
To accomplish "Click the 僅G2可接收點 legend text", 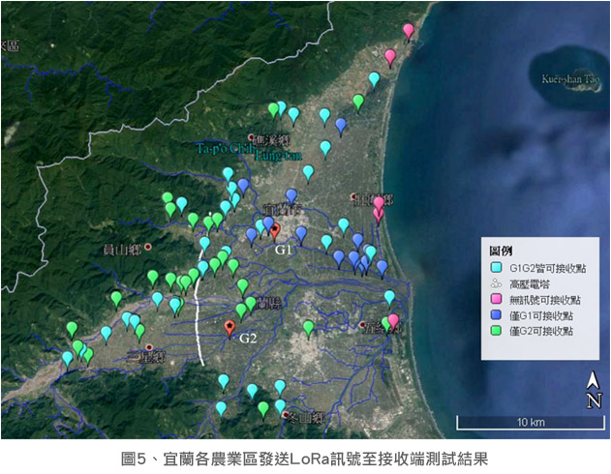I will (541, 331).
